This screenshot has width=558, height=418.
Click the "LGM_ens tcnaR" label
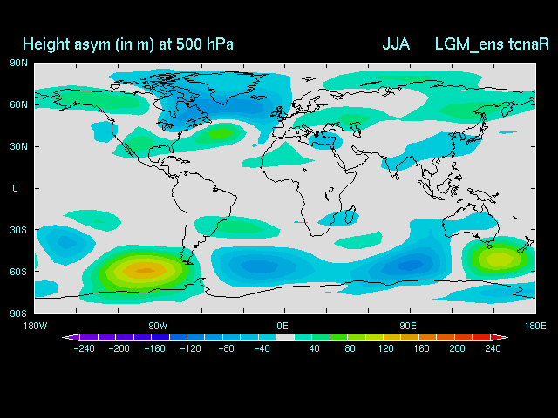pos(492,44)
